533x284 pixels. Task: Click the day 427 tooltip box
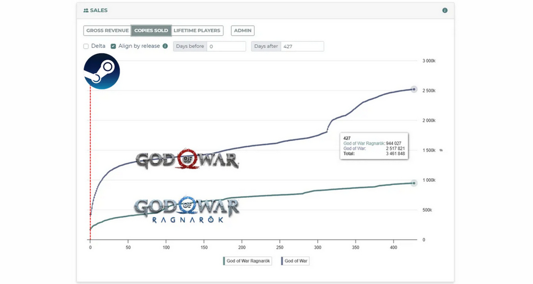(374, 146)
